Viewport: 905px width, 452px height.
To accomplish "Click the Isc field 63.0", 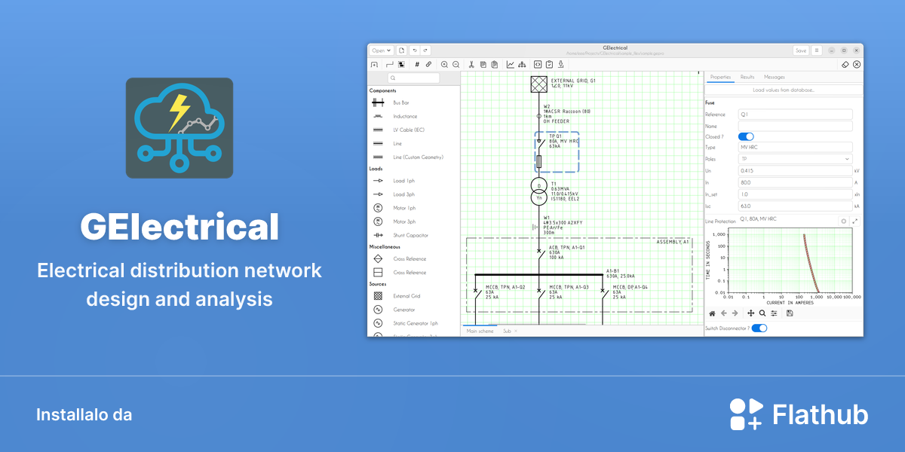I will point(795,205).
